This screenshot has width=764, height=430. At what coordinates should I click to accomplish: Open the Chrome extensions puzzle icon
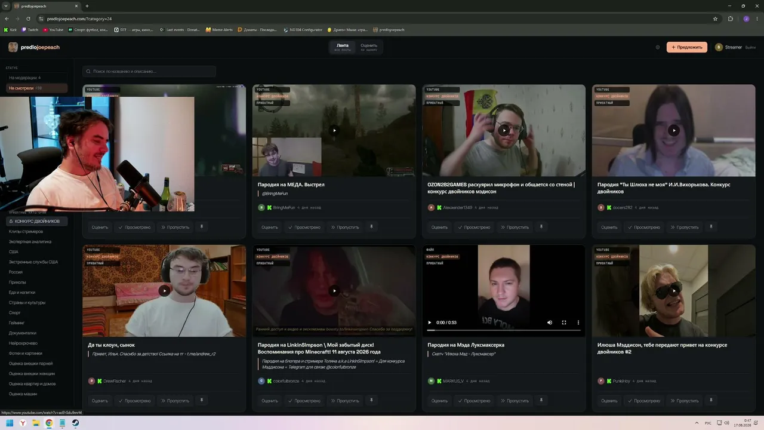(x=730, y=19)
